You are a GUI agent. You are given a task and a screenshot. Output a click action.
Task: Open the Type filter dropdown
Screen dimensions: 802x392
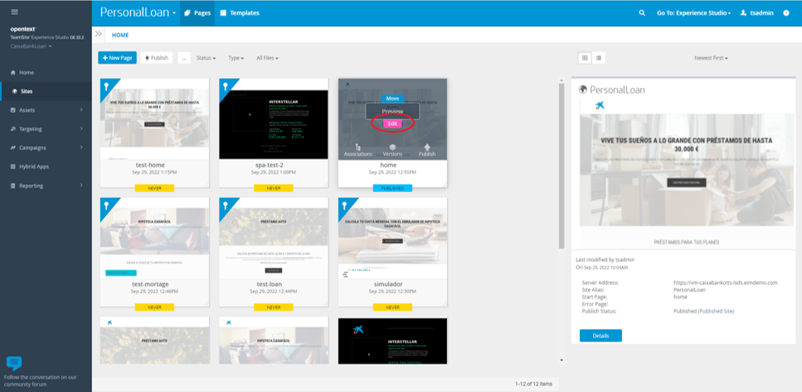[x=236, y=58]
